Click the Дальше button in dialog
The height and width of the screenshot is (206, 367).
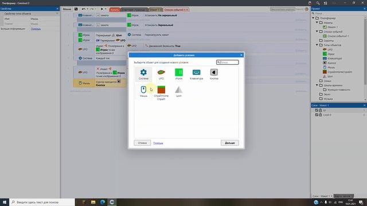(229, 142)
